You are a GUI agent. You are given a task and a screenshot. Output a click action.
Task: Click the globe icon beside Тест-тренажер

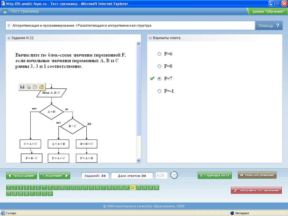5,11
